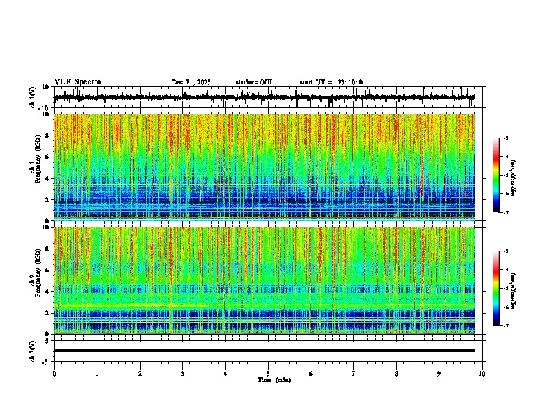Image resolution: width=543 pixels, height=419 pixels.
Task: Click the "Time (min)" axis label
Action: [274, 380]
